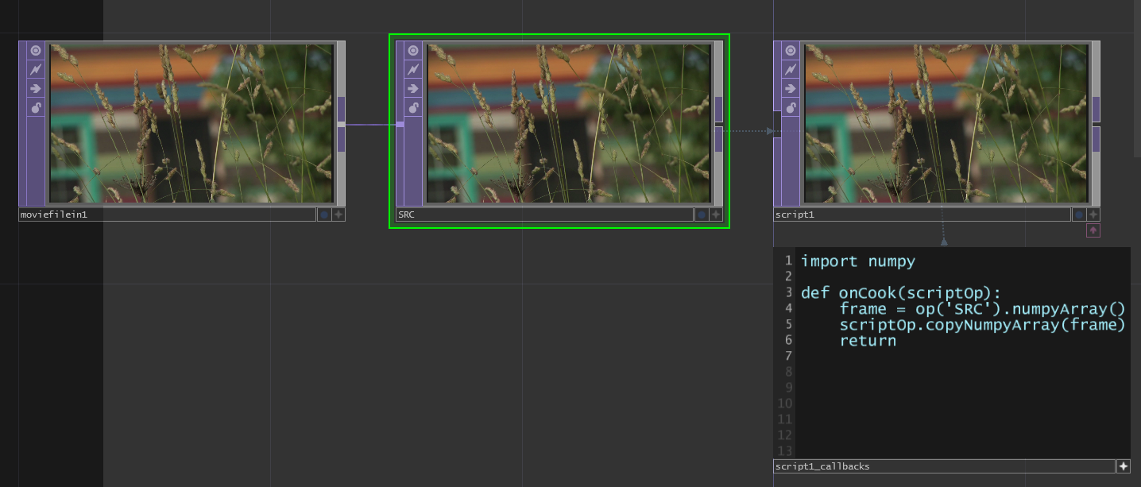Image resolution: width=1141 pixels, height=487 pixels.
Task: Lock the script1 node
Action: [791, 107]
